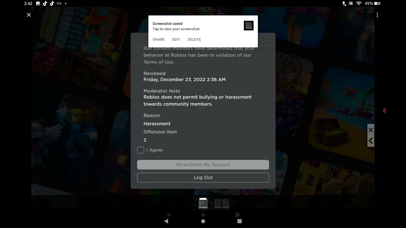Click Re-activate My Account button

203,165
